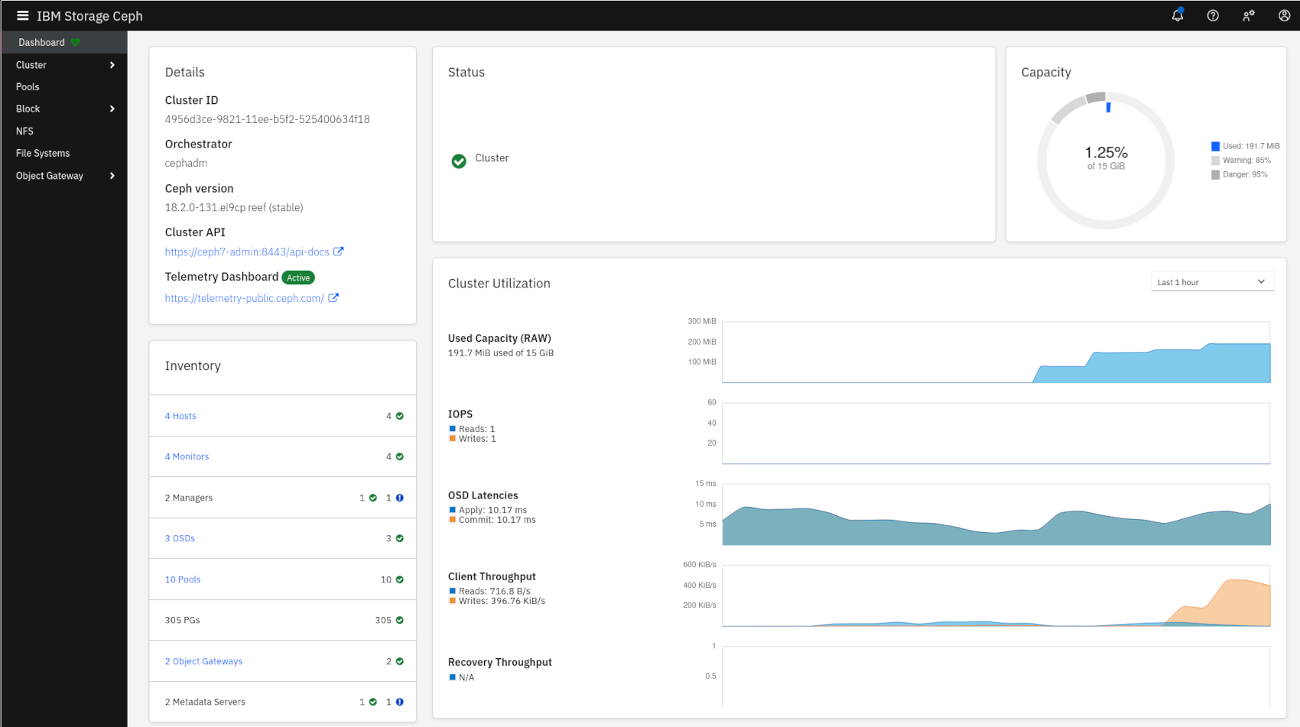Open the Cluster sidebar menu item
1300x727 pixels.
pos(63,65)
